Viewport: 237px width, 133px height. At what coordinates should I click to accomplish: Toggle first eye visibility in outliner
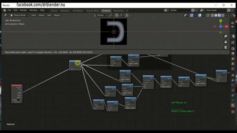(233, 23)
